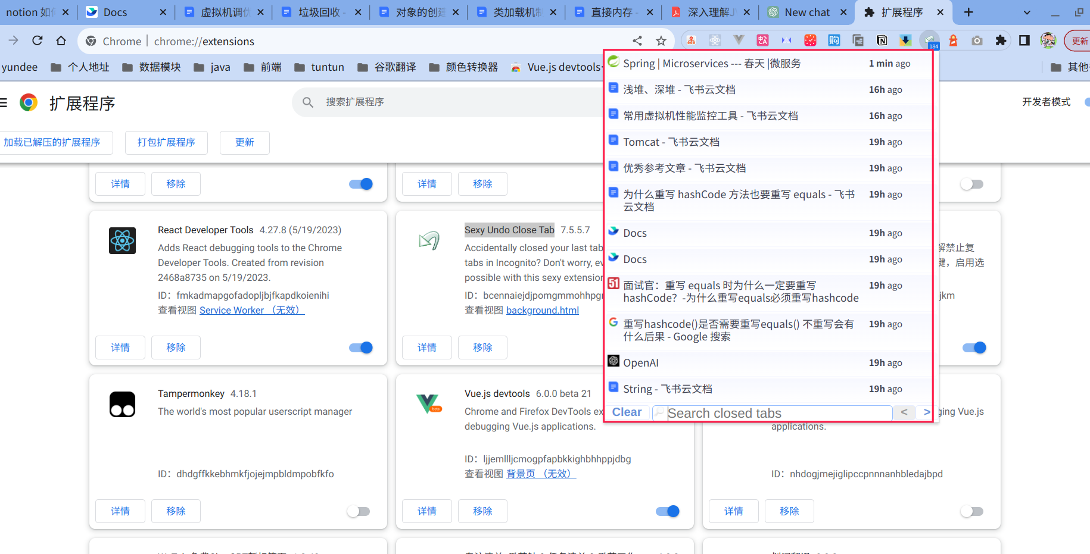Screen dimensions: 1090x554
Task: Click the React Developer Tools card icon
Action: [122, 241]
